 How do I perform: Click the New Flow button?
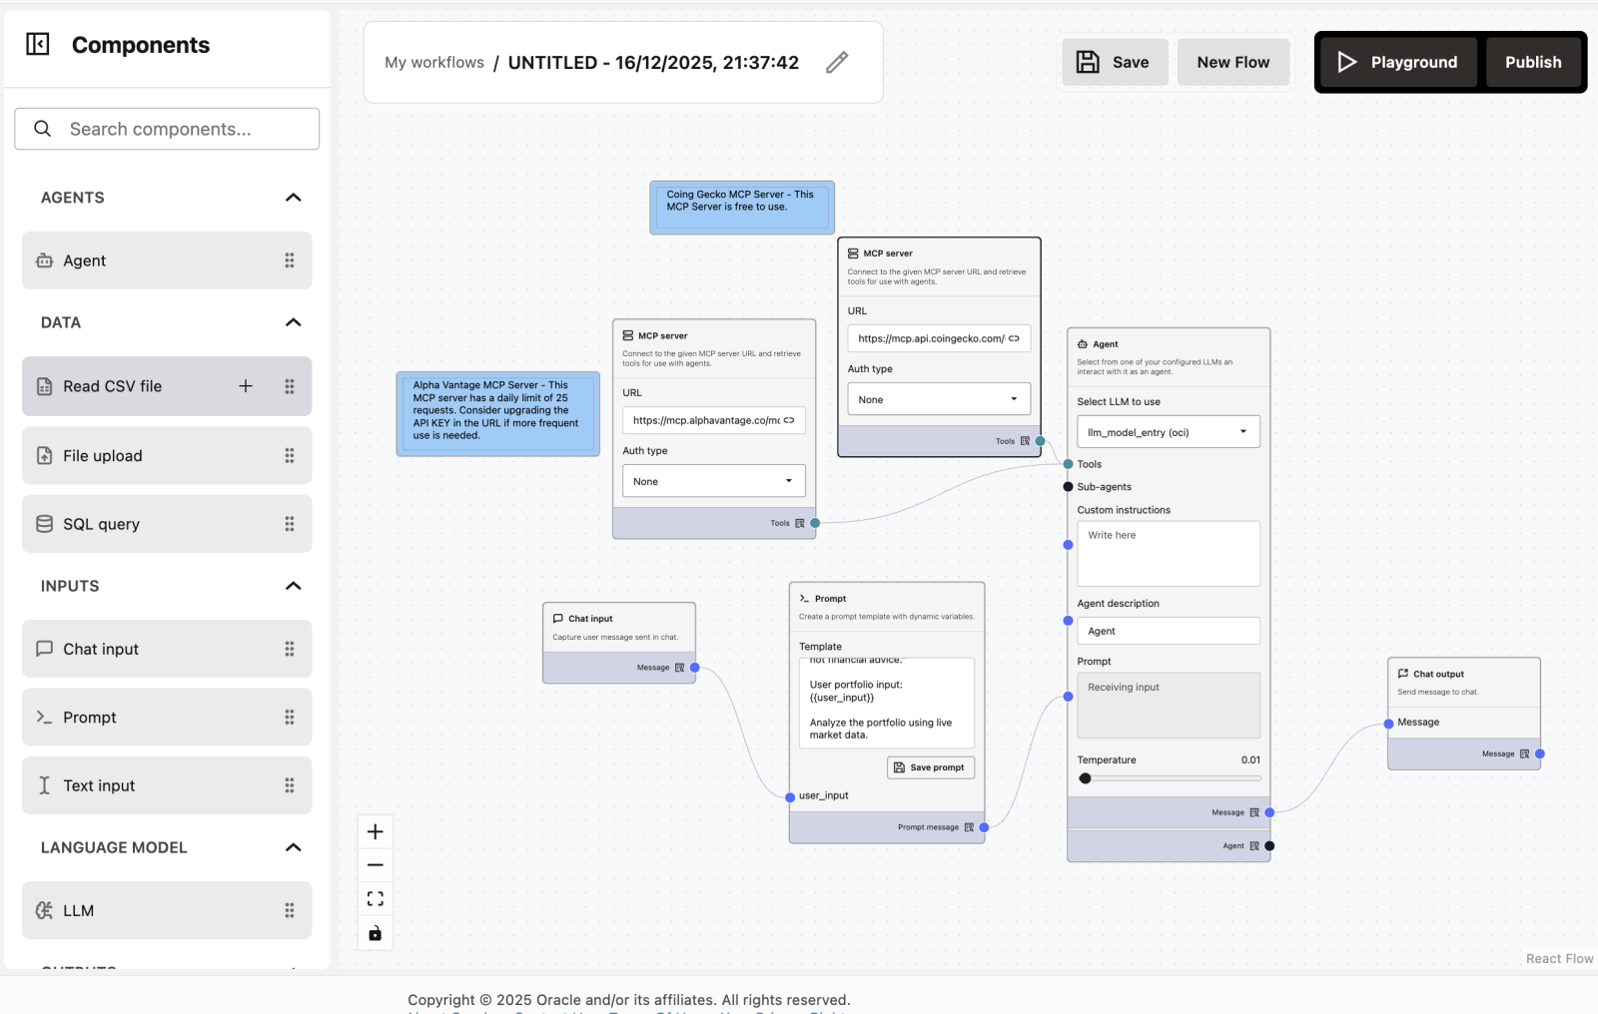[x=1232, y=61]
